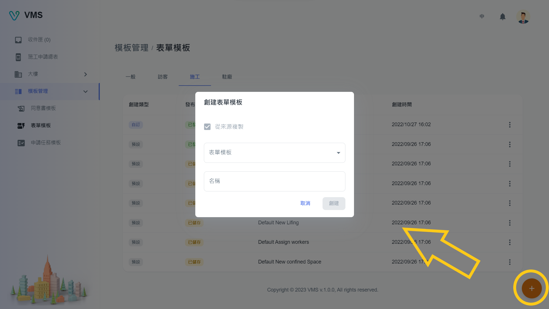Click the VMS logo icon

pyautogui.click(x=14, y=15)
